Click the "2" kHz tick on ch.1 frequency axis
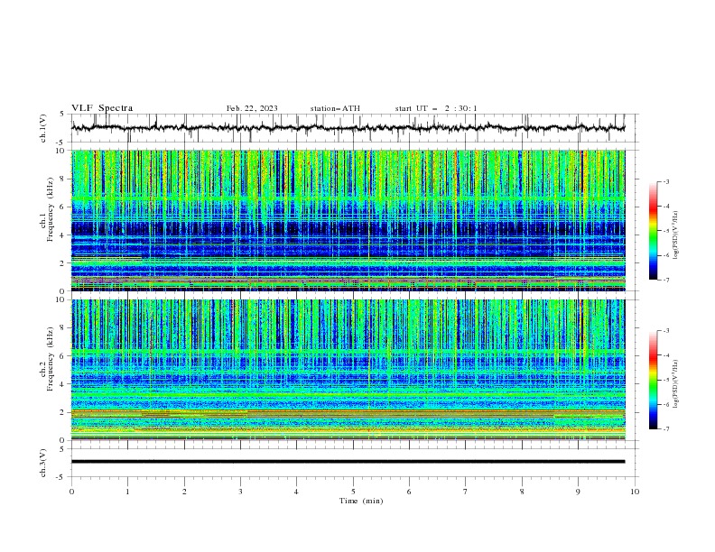715x552 pixels. pos(64,263)
